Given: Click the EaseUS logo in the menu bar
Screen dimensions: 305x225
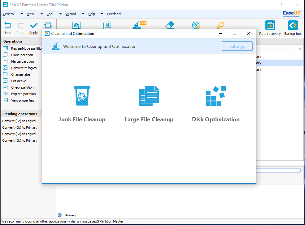Looking at the screenshot, I should point(292,14).
